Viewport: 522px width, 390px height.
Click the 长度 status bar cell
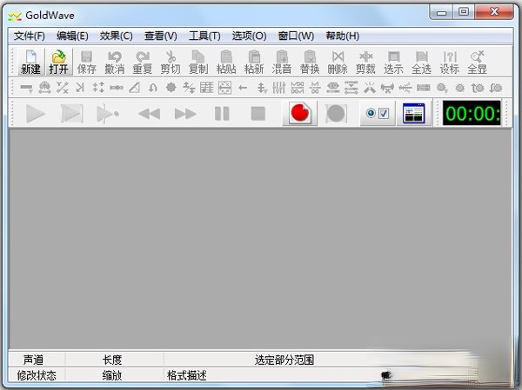point(112,360)
